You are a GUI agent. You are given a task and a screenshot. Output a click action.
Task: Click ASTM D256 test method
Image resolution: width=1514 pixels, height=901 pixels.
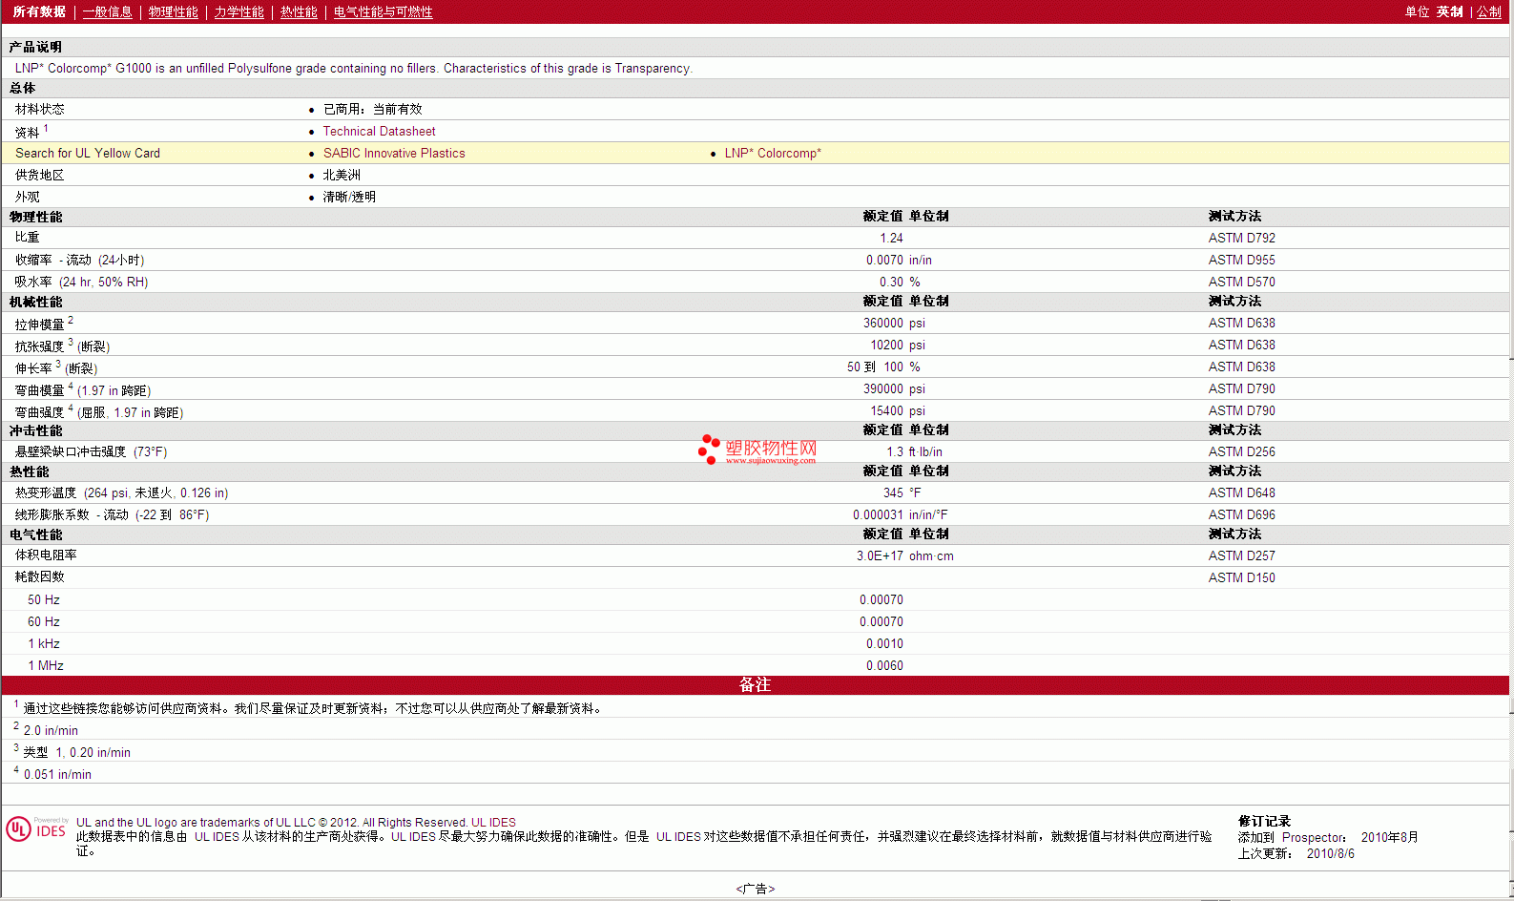coord(1241,451)
